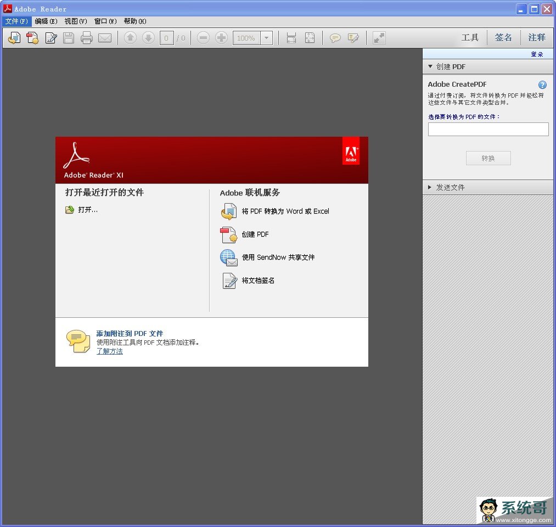The width and height of the screenshot is (556, 527).
Task: Click the sign document toolbar icon
Action: click(x=51, y=37)
